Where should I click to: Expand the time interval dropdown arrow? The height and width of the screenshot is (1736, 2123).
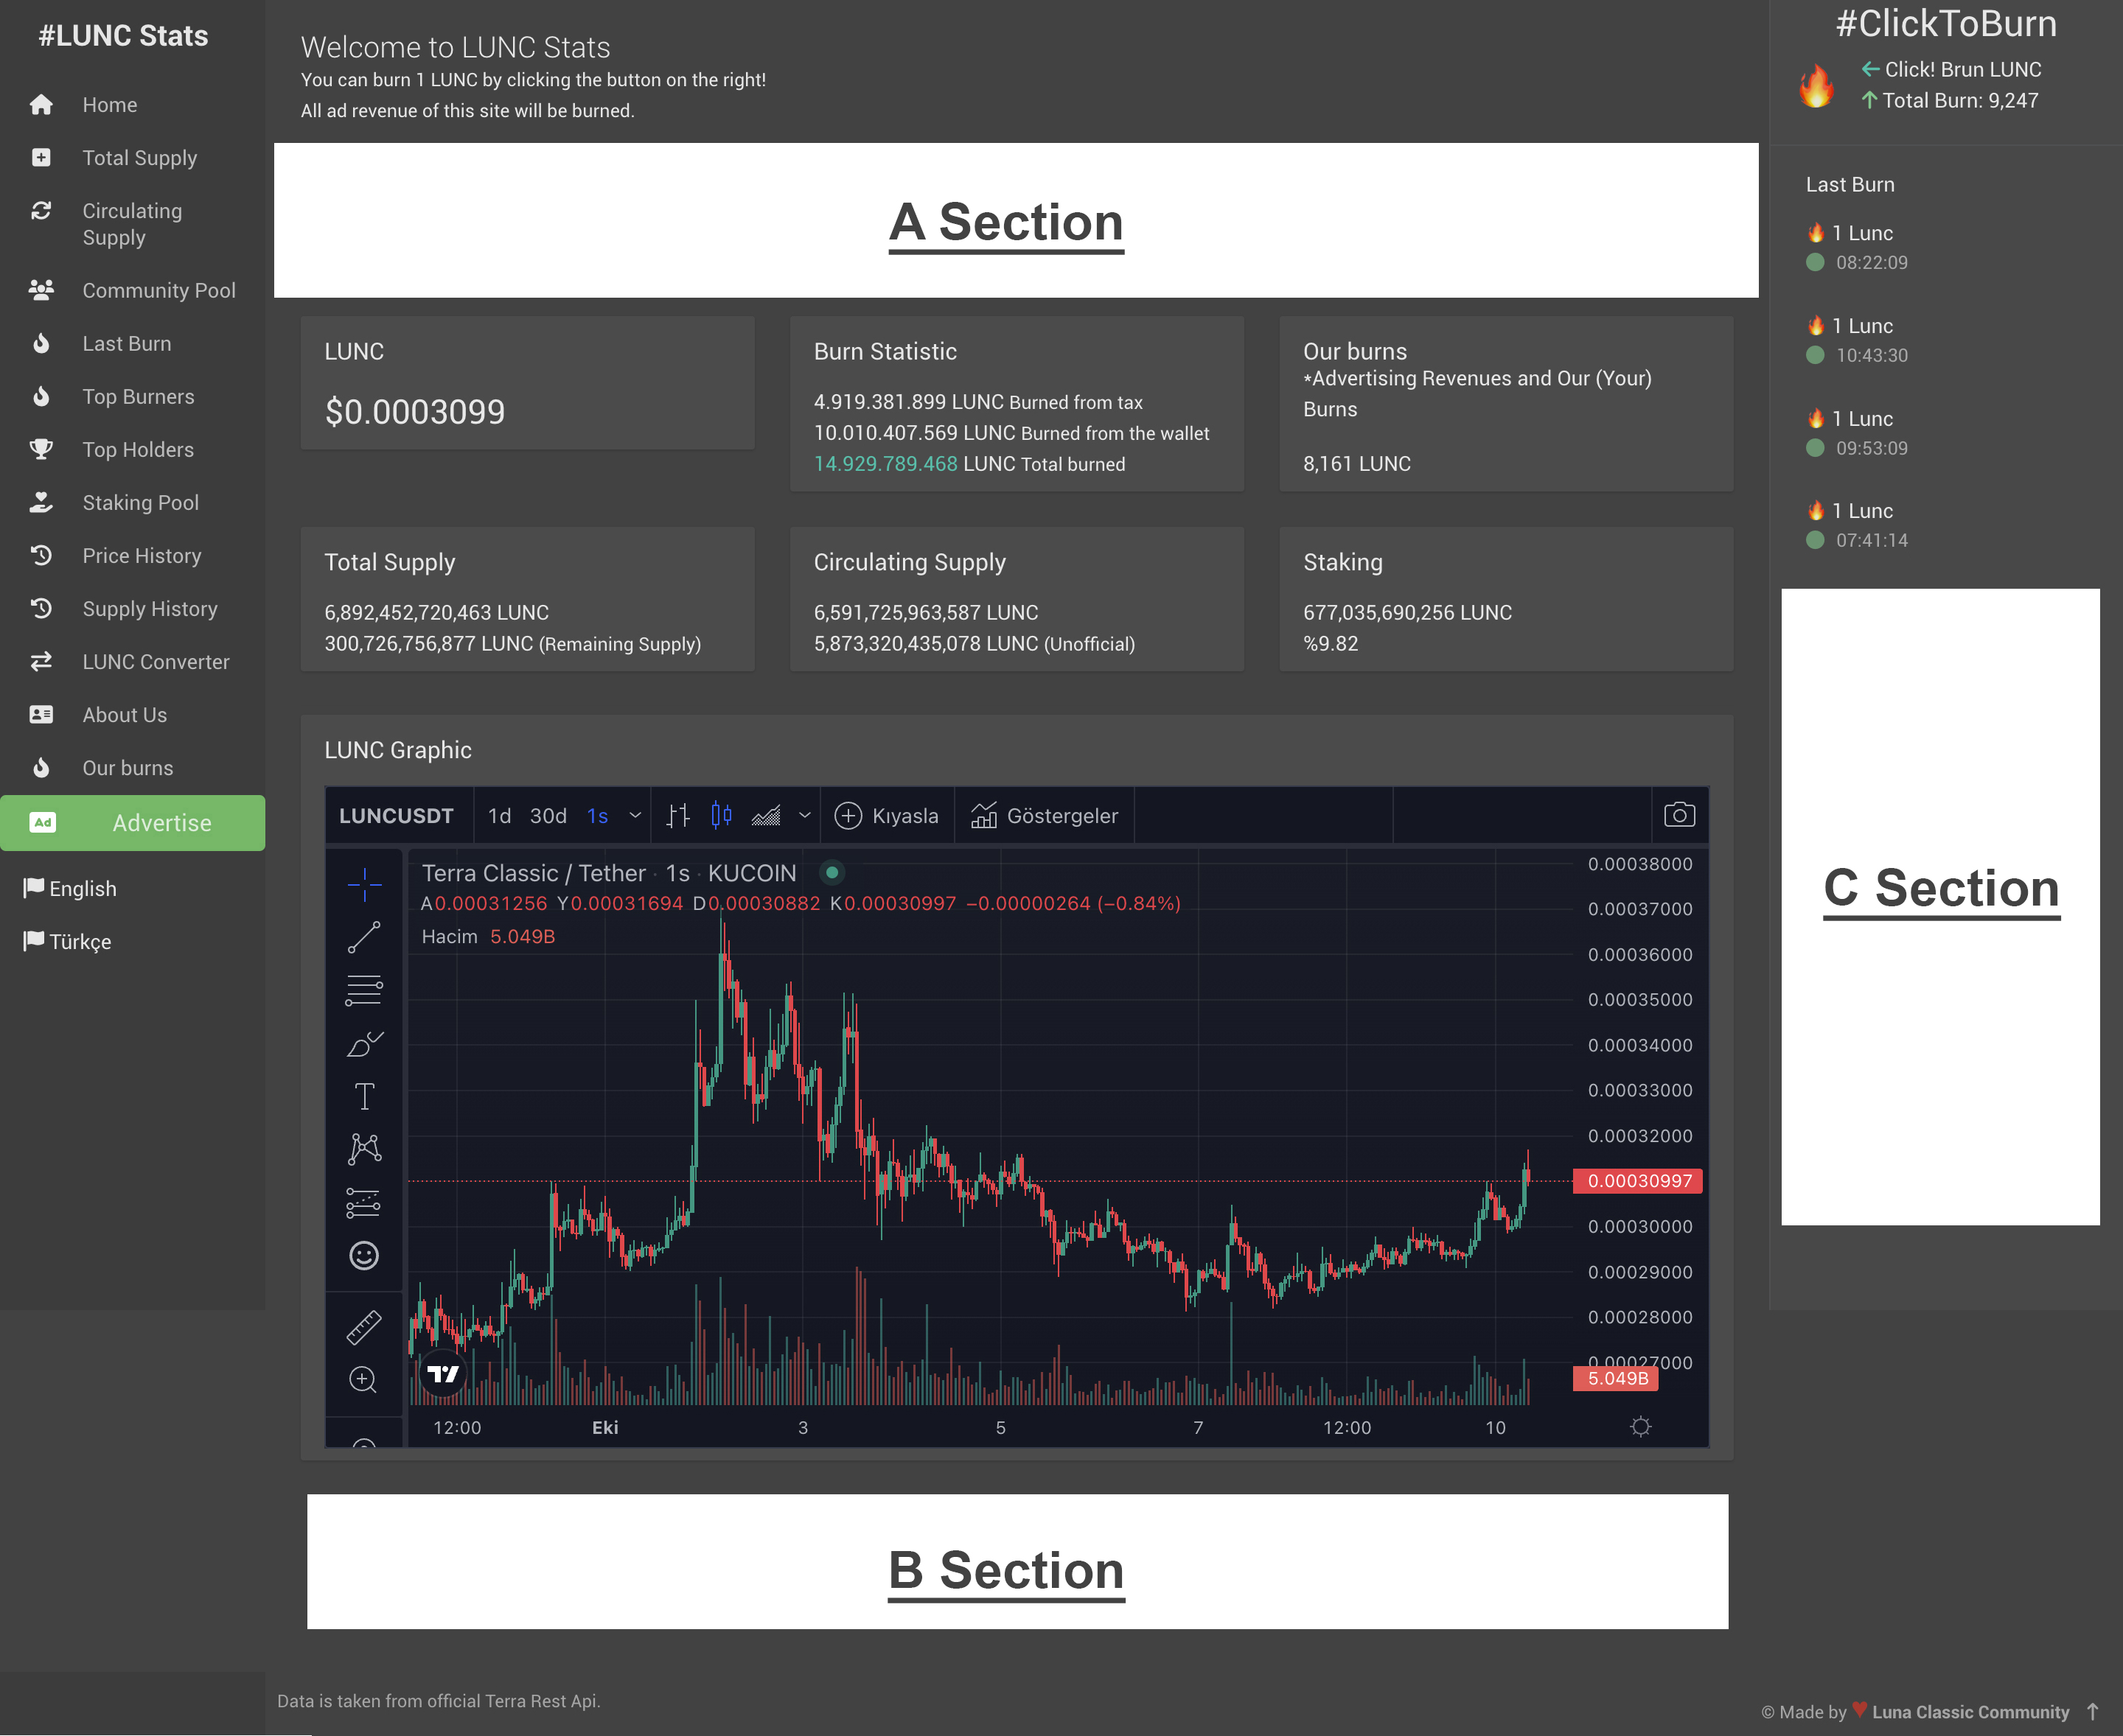635,816
